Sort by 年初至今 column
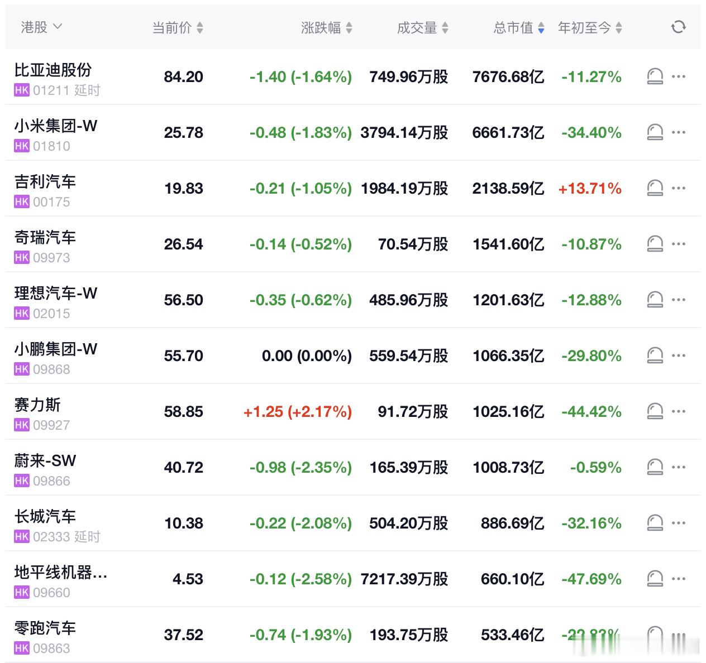 (590, 27)
